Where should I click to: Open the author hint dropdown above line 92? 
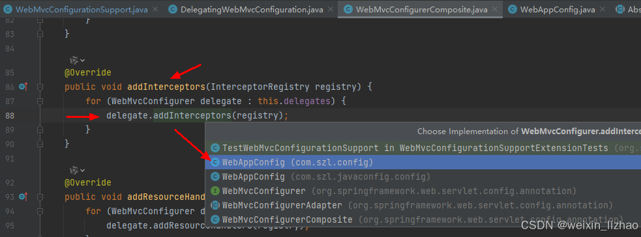[77, 170]
